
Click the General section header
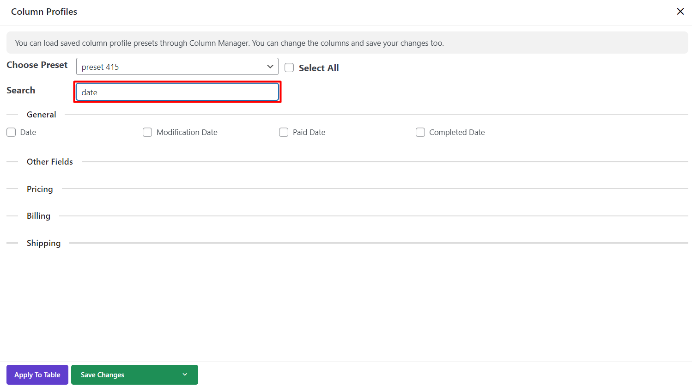[41, 115]
